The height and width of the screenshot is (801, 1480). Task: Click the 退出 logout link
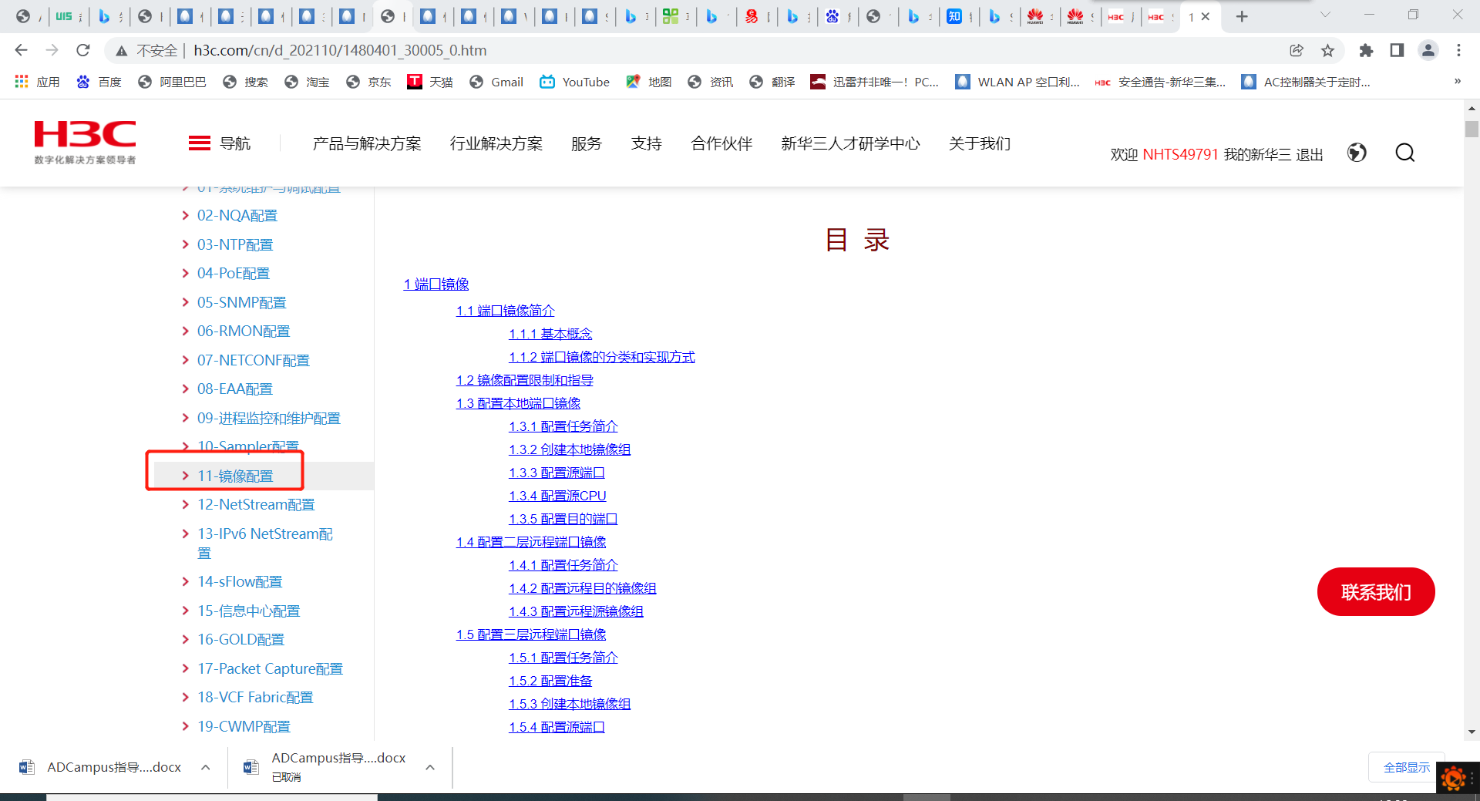[1310, 154]
